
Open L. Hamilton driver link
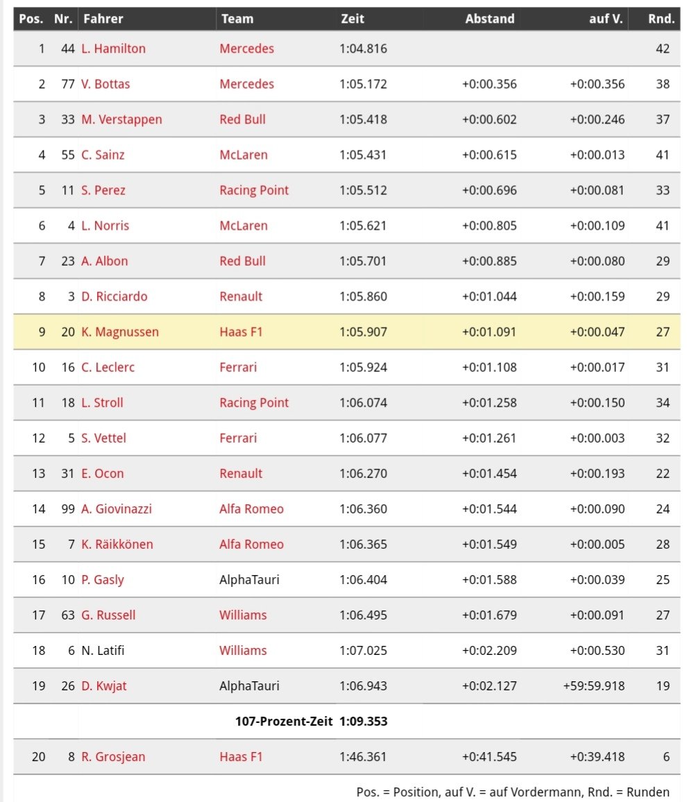click(x=113, y=49)
